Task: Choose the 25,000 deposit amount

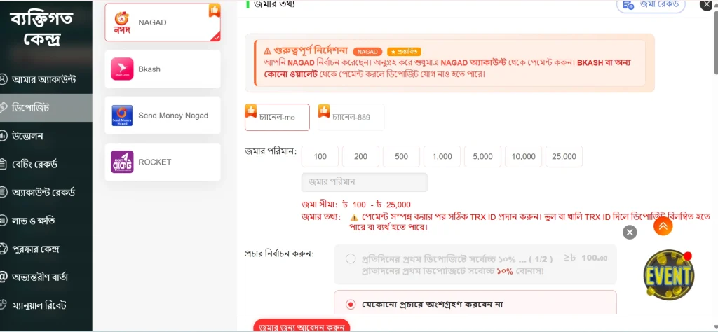Action: 564,156
